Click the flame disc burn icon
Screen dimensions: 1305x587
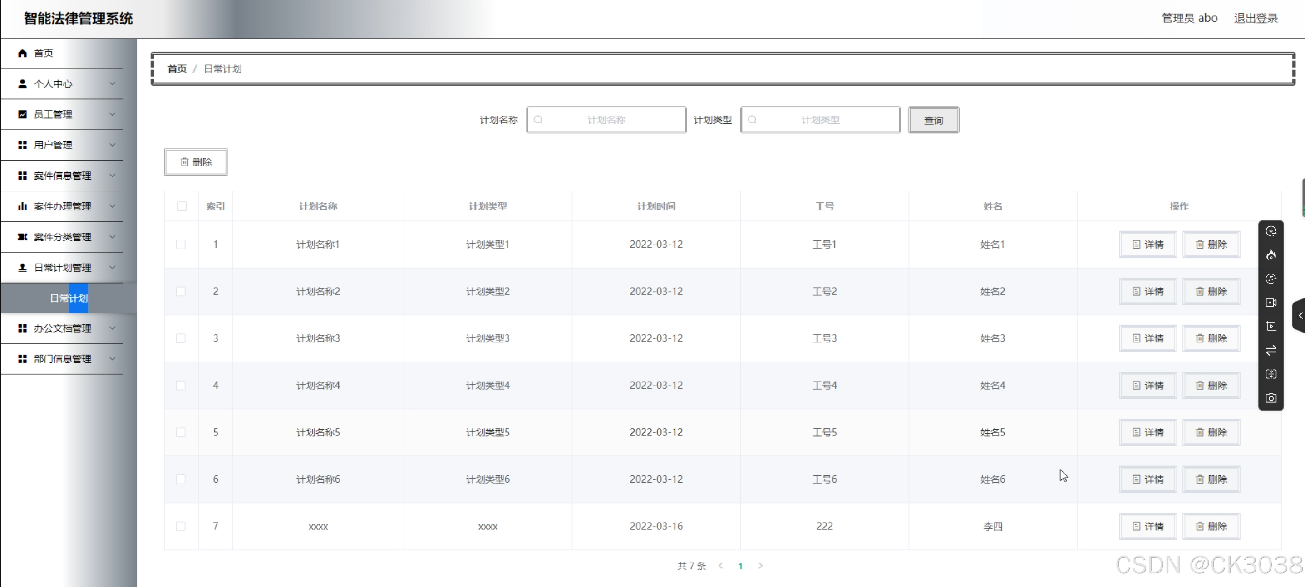tap(1271, 255)
